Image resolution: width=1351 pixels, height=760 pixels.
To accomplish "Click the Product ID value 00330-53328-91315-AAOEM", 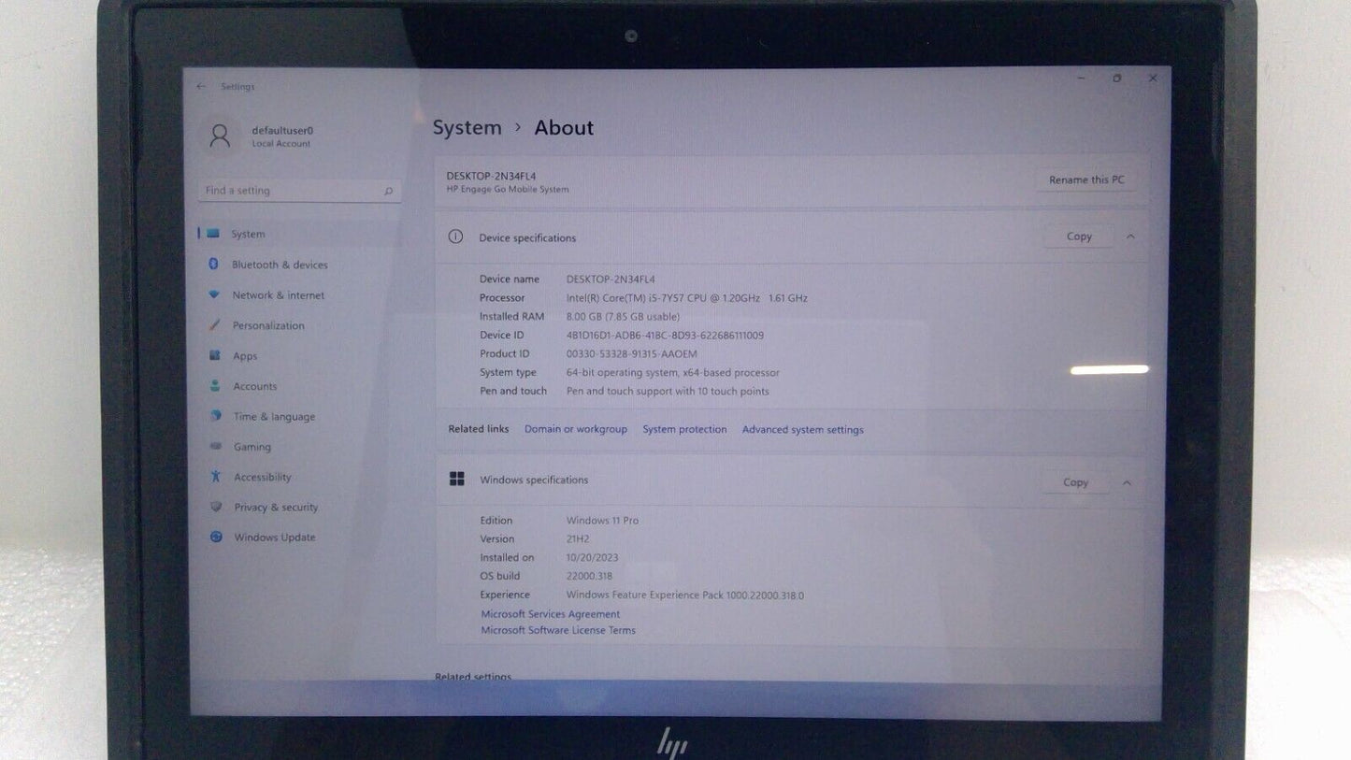I will coord(632,354).
